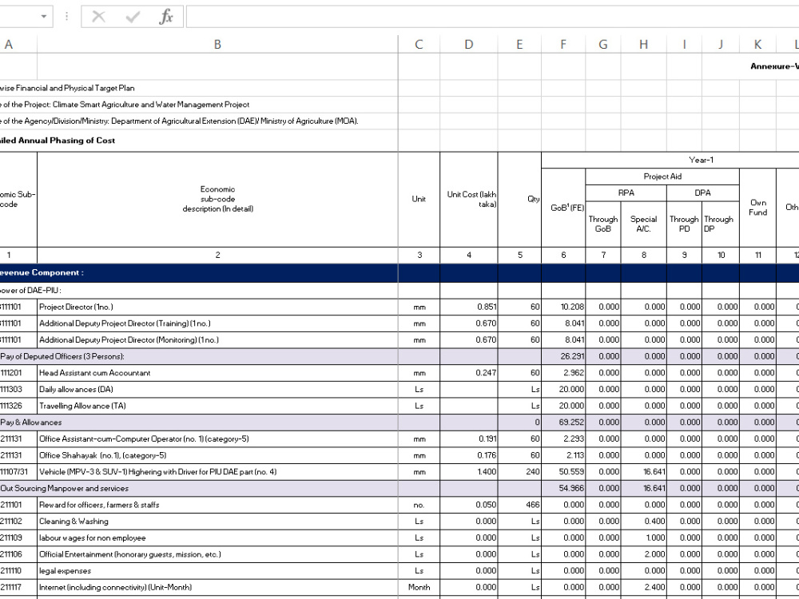This screenshot has width=799, height=599.
Task: Click the 'no.' unit cell in Reward row
Action: pyautogui.click(x=419, y=505)
